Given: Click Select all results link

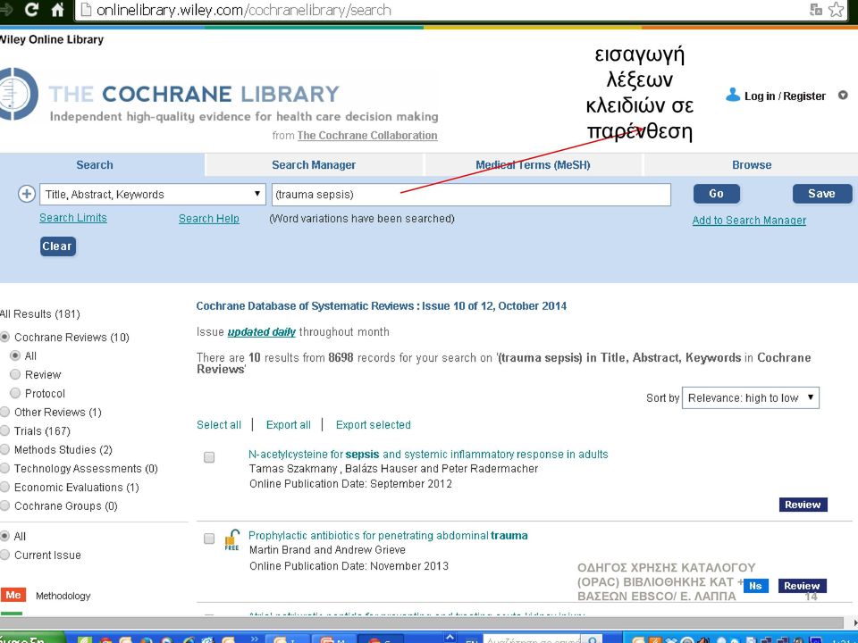Looking at the screenshot, I should pos(218,425).
